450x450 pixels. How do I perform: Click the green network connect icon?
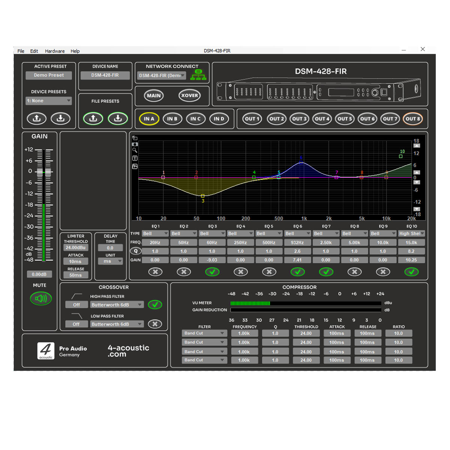tap(198, 75)
